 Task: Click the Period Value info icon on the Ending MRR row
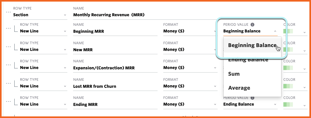pyautogui.click(x=252, y=98)
